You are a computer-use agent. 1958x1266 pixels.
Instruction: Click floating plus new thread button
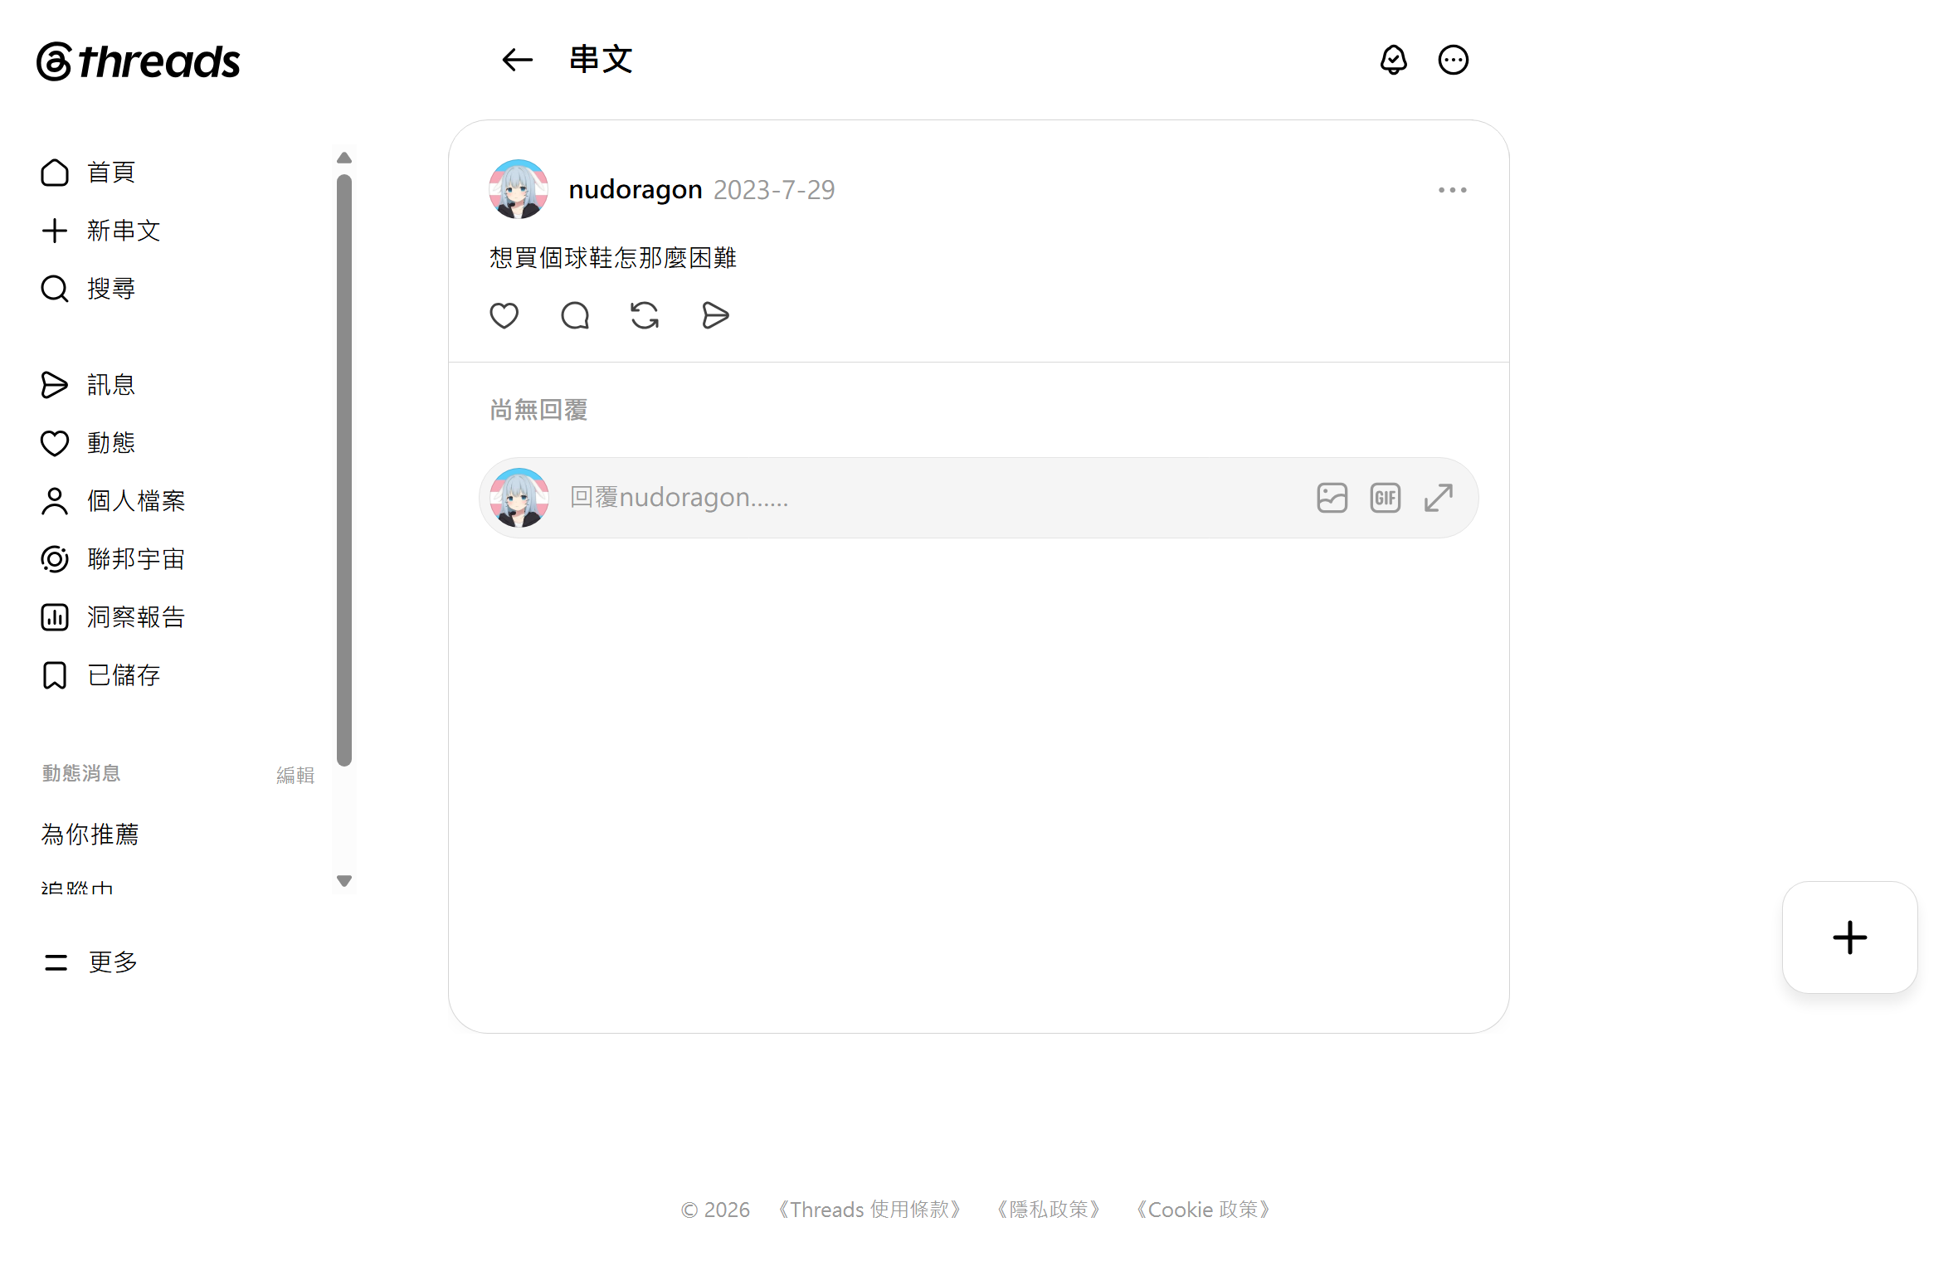pos(1849,937)
